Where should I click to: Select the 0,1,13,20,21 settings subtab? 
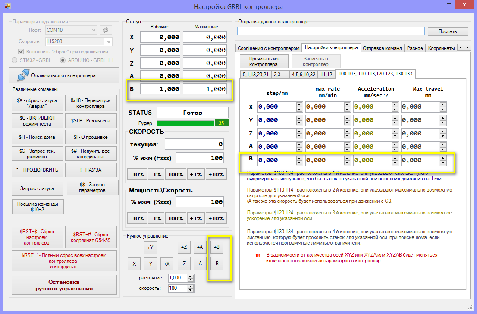coord(255,74)
